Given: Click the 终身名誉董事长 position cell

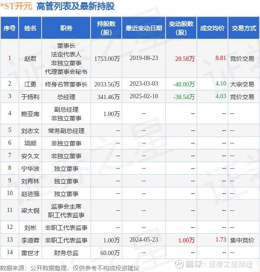Looking at the screenshot, I should (66, 84).
